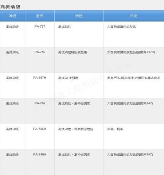Click the 型号 column header

[x=40, y=16]
